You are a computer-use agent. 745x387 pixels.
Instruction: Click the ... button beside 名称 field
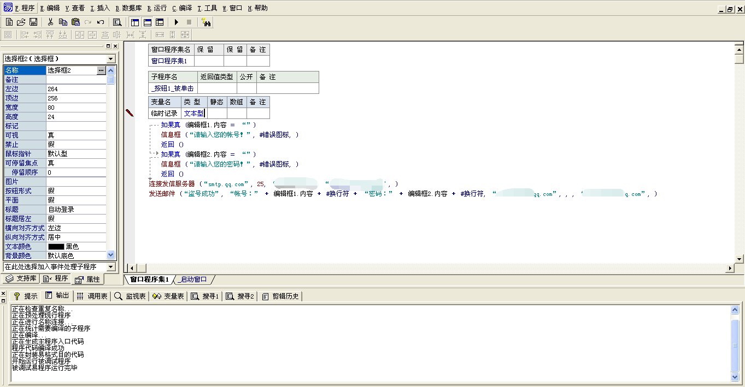click(x=101, y=70)
